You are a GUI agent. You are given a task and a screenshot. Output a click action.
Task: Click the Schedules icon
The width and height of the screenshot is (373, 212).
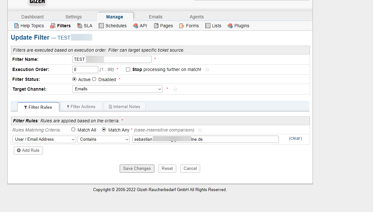pyautogui.click(x=101, y=26)
